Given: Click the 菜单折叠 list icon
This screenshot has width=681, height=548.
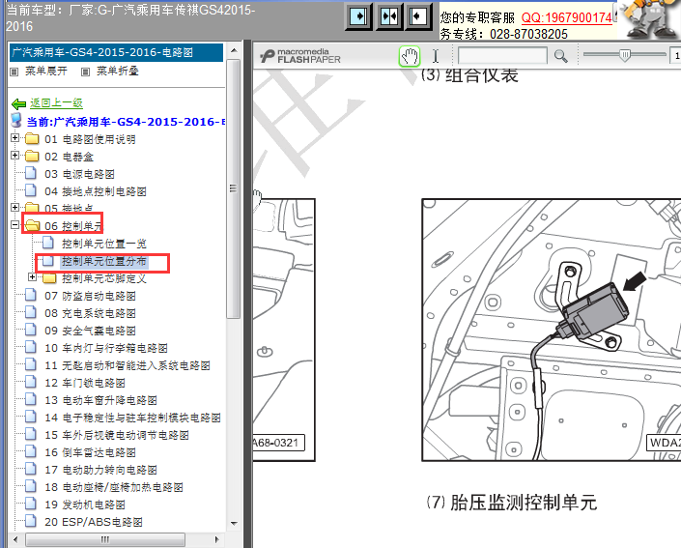Looking at the screenshot, I should (x=86, y=72).
